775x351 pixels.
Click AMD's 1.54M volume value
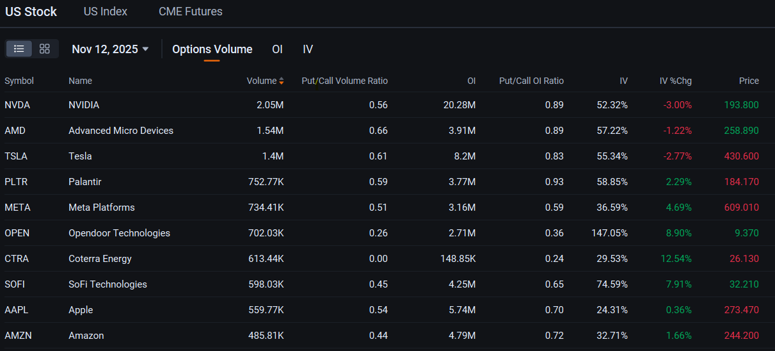(270, 131)
